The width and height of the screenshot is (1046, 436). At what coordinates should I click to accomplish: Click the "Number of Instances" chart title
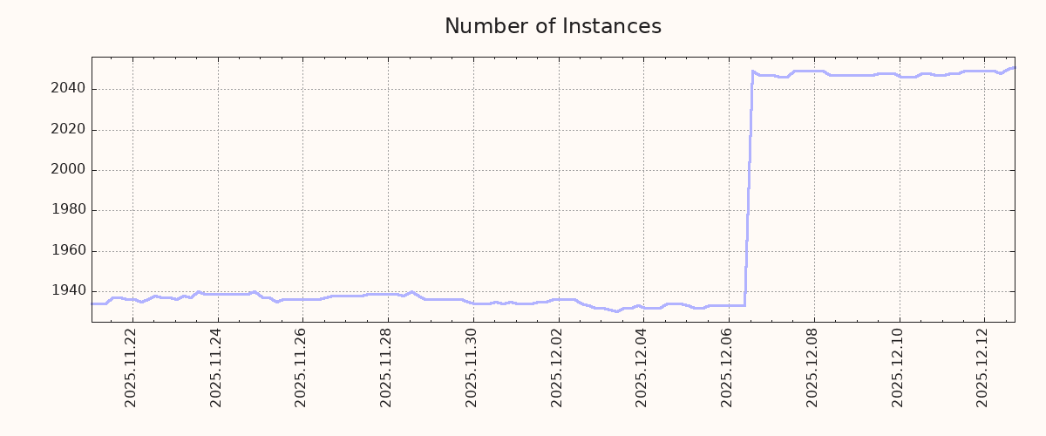tap(553, 27)
